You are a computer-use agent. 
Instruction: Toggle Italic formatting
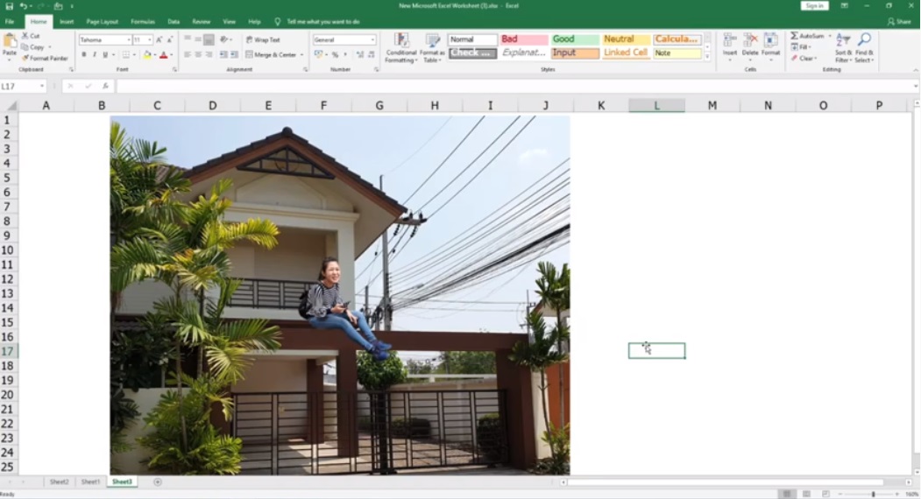95,55
